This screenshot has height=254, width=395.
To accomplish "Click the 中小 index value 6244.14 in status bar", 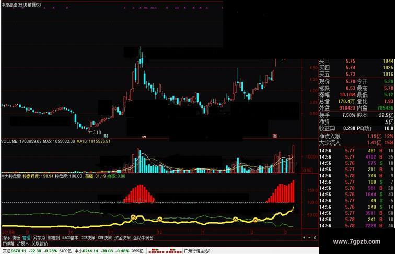I will (90, 251).
